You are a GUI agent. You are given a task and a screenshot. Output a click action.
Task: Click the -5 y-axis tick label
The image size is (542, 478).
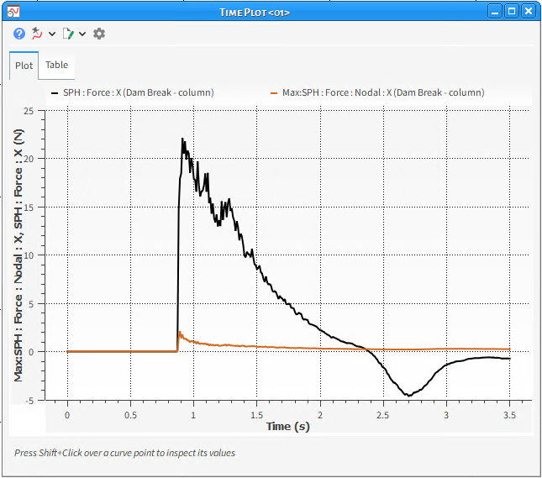click(29, 401)
